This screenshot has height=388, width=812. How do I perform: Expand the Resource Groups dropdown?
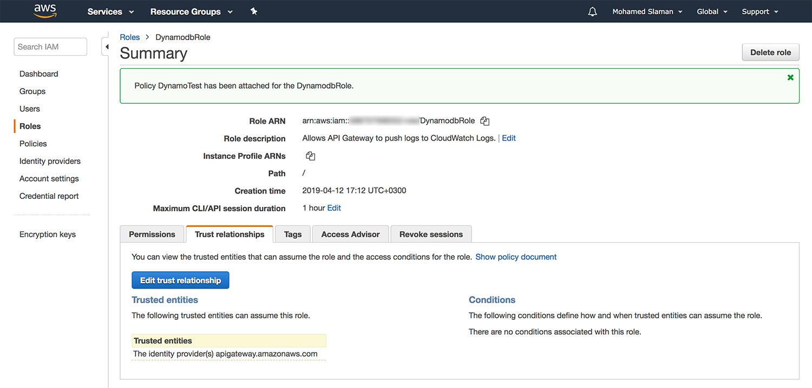(x=191, y=11)
